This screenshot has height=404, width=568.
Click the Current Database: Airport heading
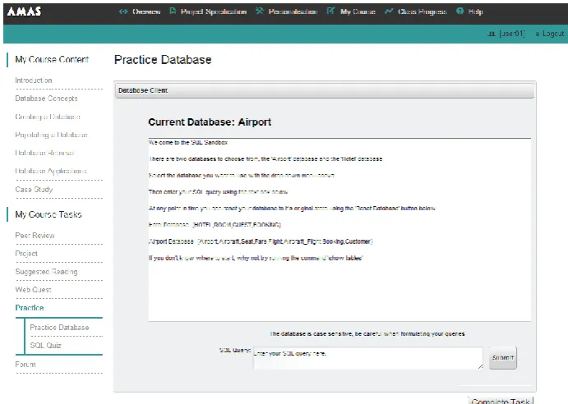210,122
